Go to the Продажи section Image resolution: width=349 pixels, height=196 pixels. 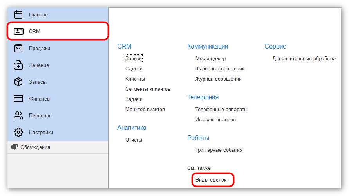click(x=40, y=48)
